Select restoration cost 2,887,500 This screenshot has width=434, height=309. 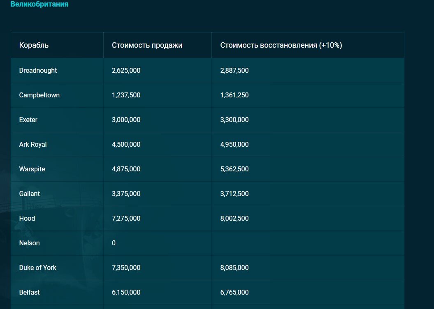[x=234, y=71]
